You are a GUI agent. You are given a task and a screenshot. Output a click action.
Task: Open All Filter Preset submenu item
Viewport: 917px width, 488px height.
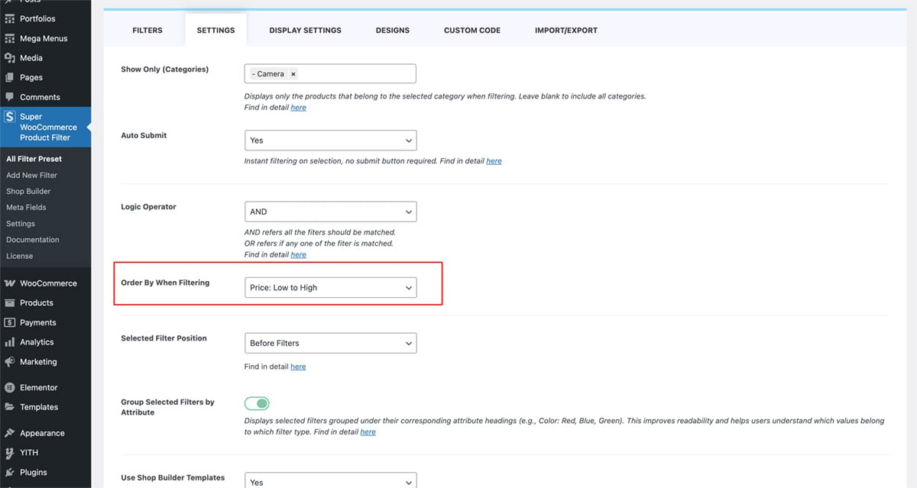click(x=34, y=159)
